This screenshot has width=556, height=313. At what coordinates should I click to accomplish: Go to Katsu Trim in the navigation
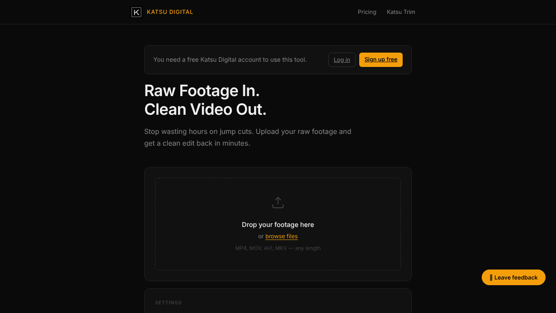point(401,12)
